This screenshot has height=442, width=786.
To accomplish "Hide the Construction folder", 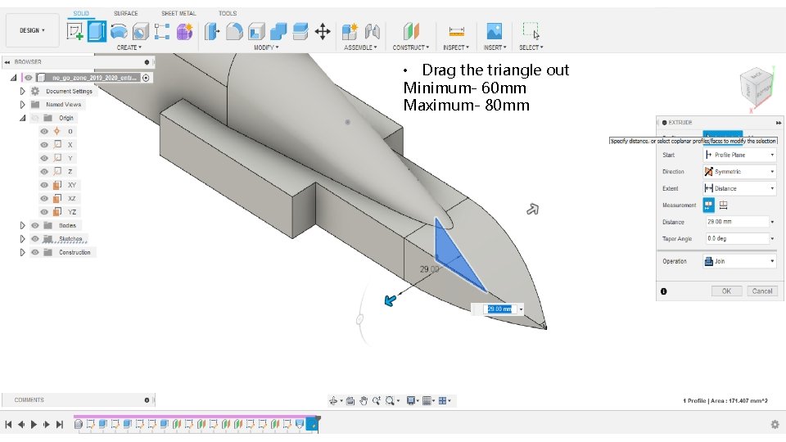I will (34, 253).
